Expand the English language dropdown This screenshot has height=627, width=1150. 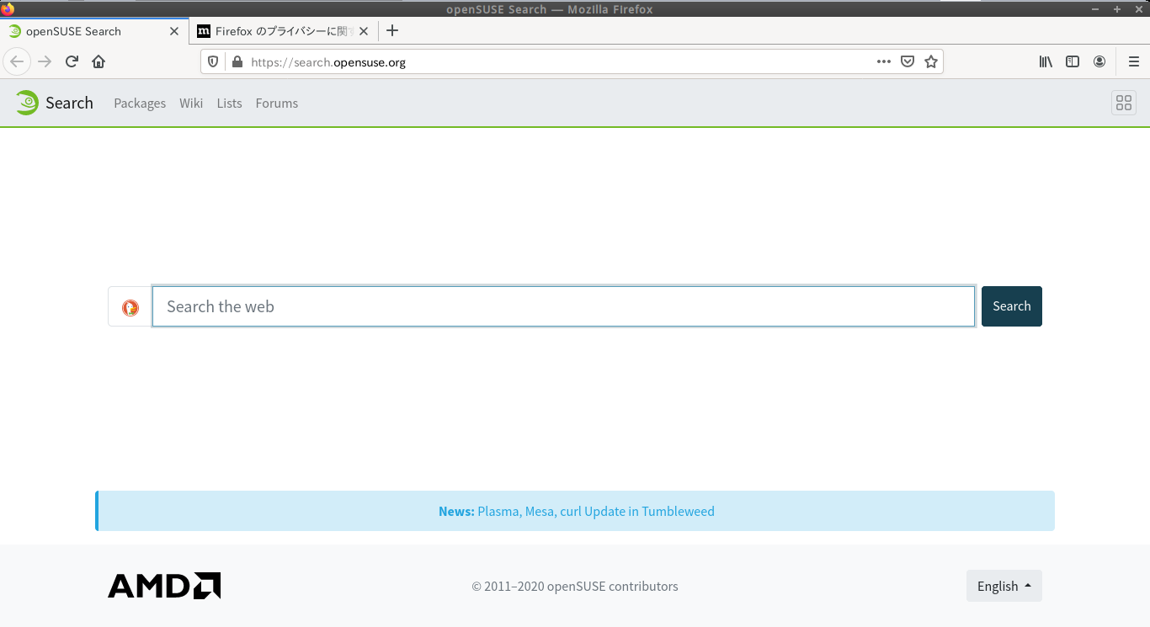click(1004, 586)
